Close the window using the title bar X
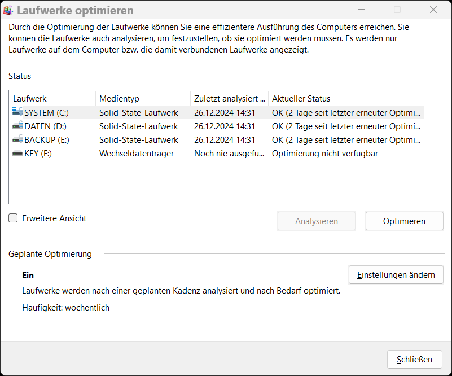This screenshot has width=452, height=376. 433,10
